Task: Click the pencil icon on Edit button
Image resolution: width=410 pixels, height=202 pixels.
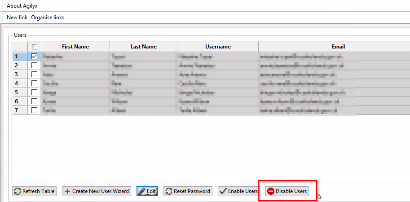Action: pos(142,191)
